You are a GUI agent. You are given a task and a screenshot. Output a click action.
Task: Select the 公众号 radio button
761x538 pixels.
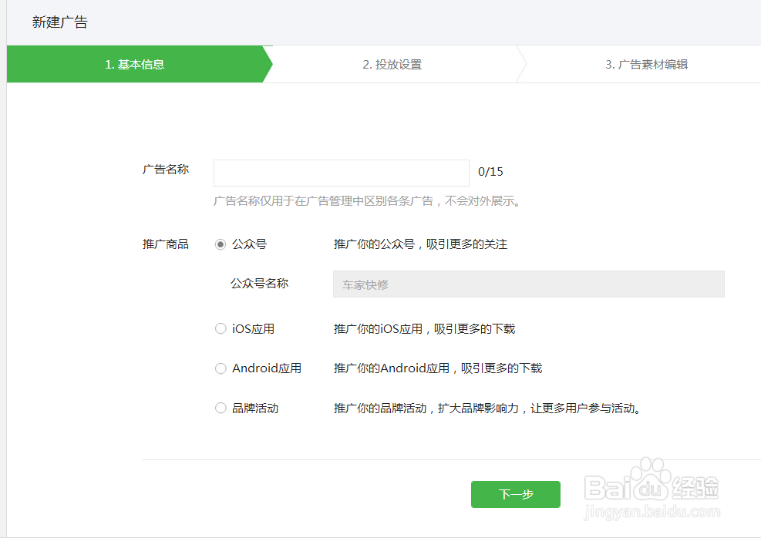221,244
